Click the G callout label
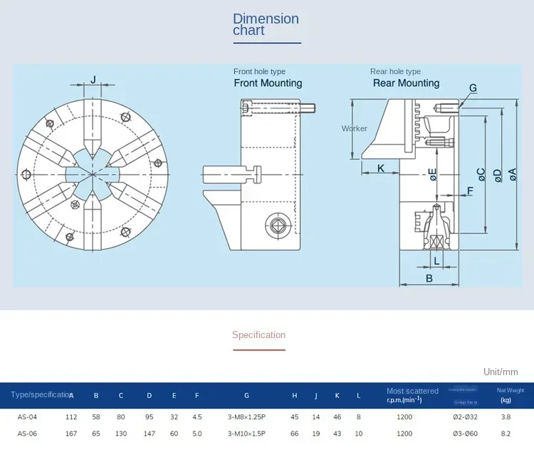 coord(473,88)
